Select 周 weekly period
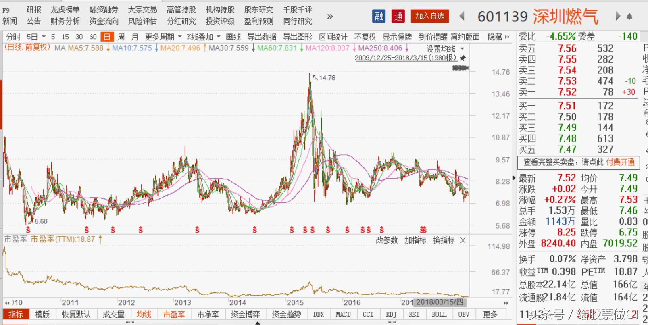 (121, 37)
